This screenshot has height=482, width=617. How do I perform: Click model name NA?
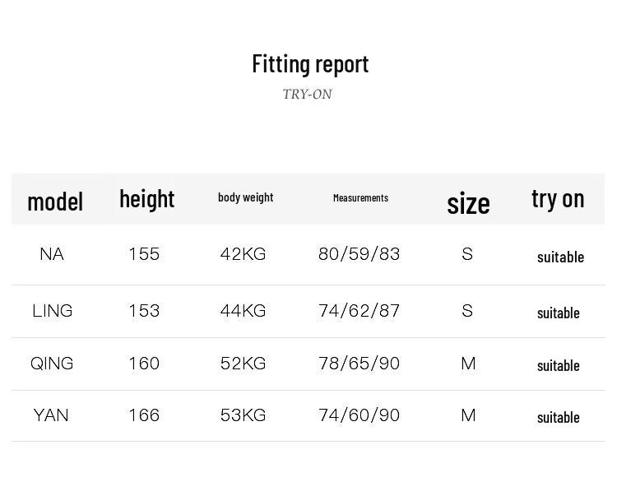pyautogui.click(x=52, y=254)
